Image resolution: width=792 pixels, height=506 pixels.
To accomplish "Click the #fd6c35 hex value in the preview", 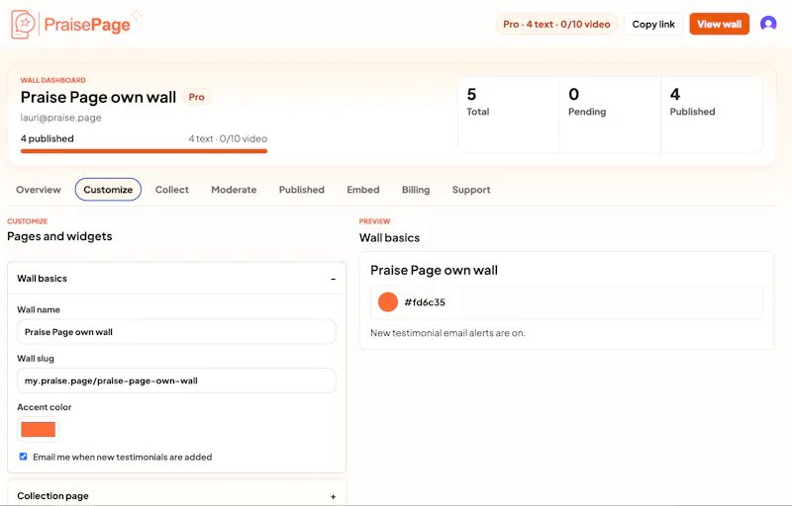I will point(425,302).
